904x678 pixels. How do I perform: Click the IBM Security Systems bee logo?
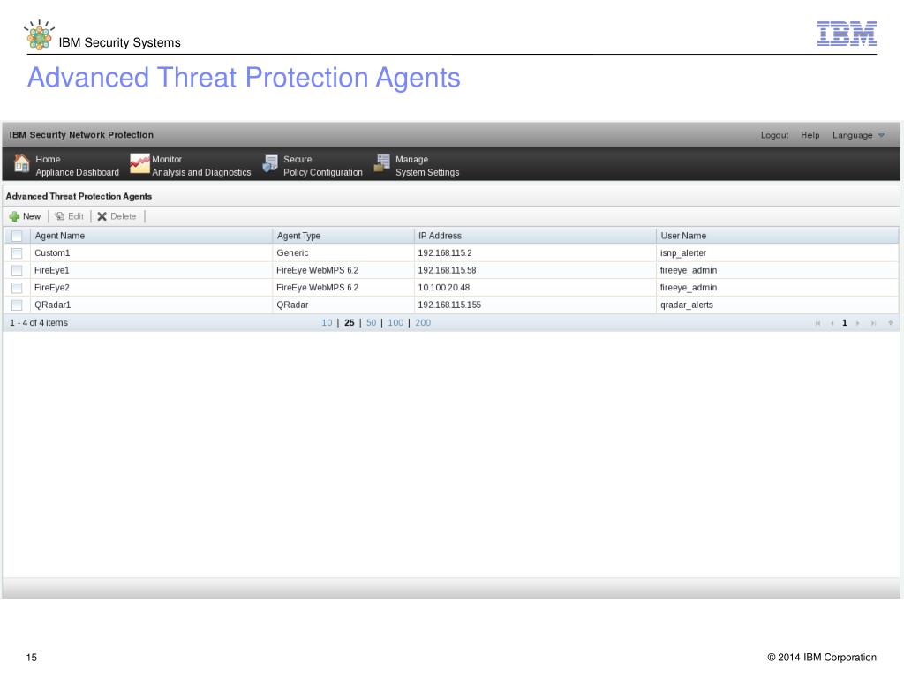[39, 34]
